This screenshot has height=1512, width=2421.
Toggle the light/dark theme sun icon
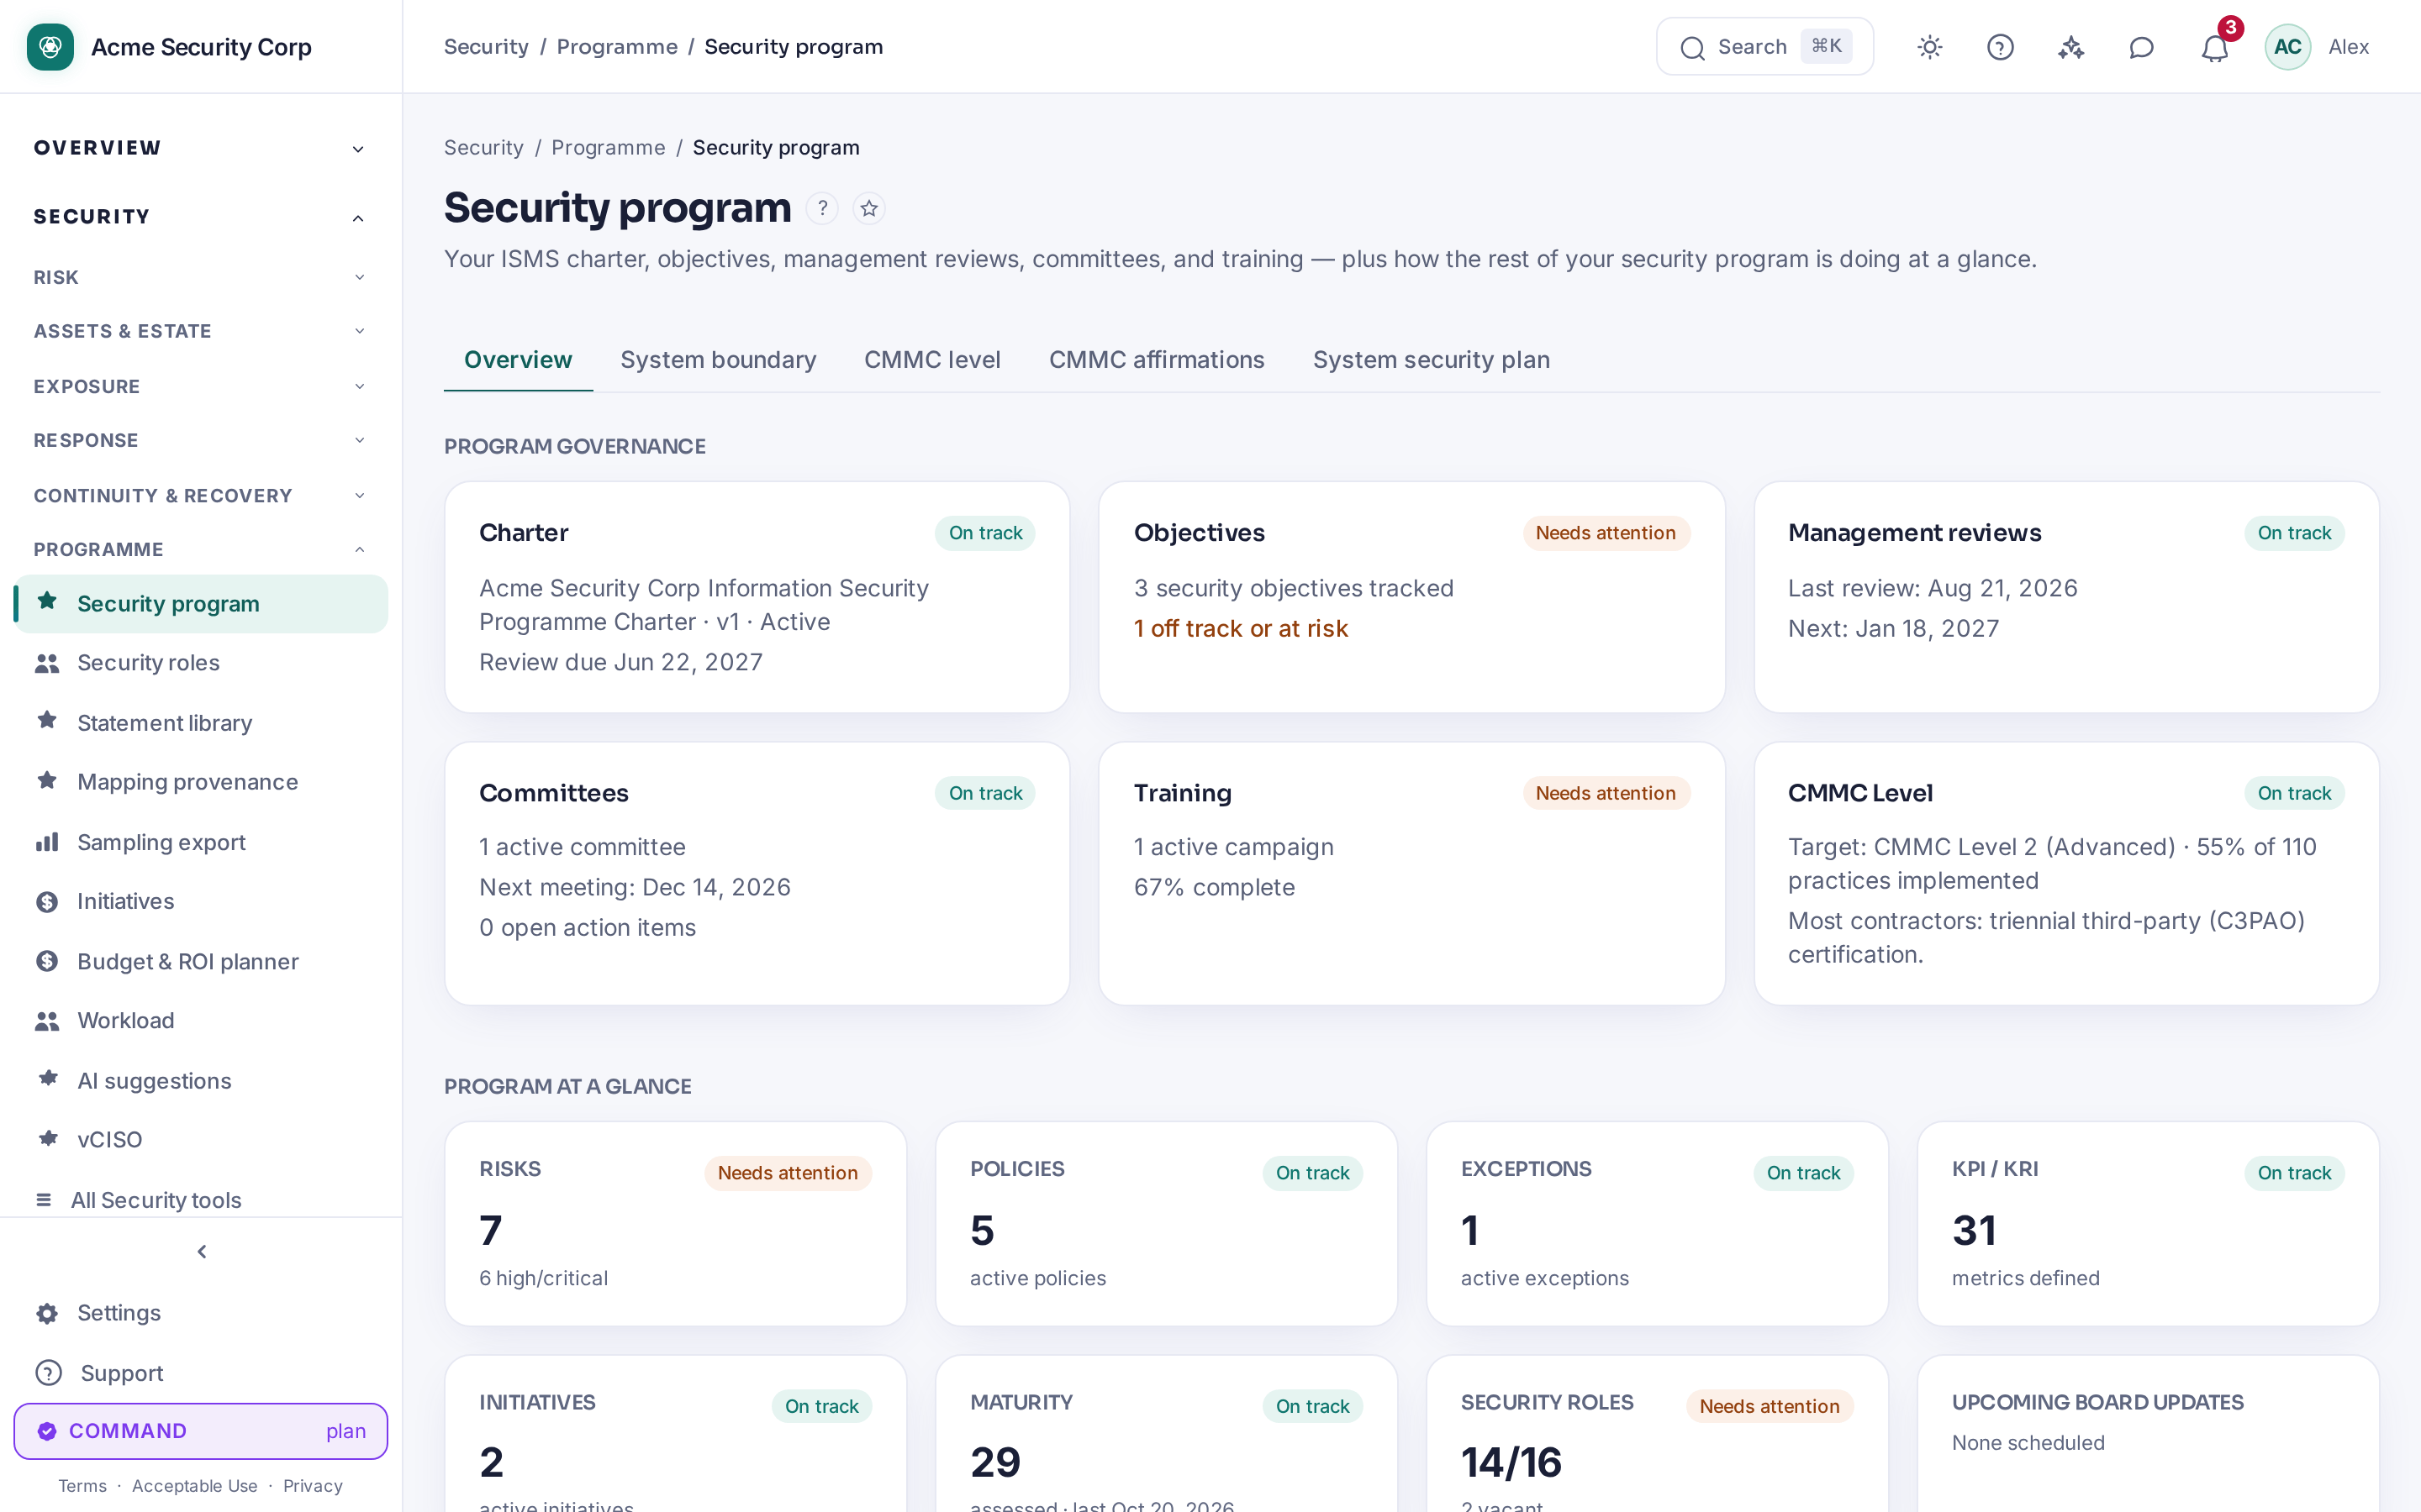tap(1930, 47)
